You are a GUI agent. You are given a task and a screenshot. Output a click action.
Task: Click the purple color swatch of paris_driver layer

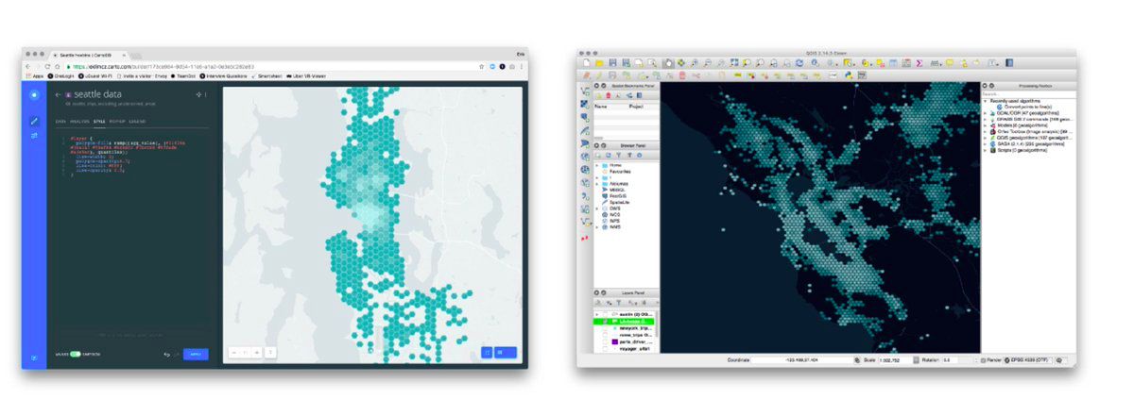click(614, 341)
